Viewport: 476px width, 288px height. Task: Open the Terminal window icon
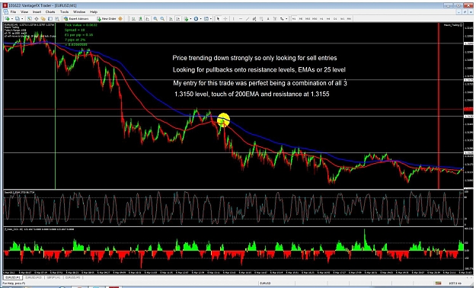pos(50,19)
